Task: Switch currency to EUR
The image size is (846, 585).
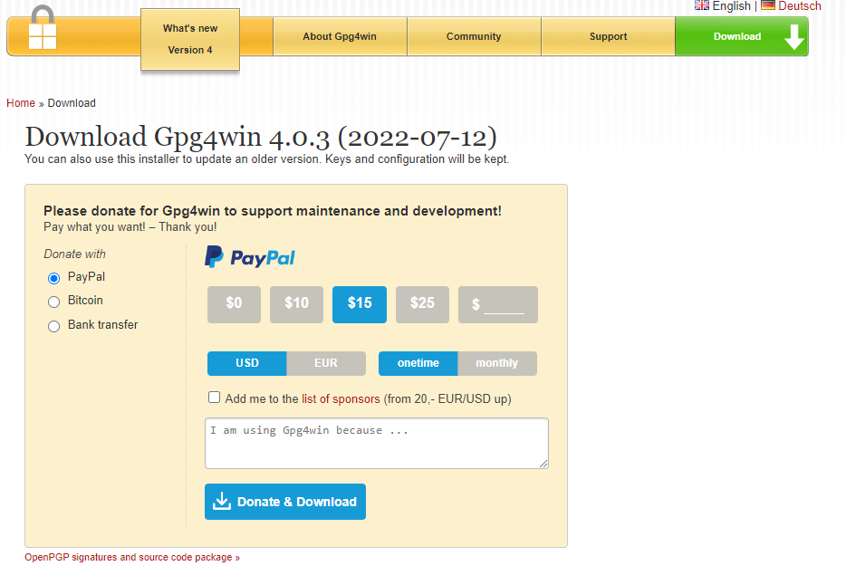Action: pos(326,363)
